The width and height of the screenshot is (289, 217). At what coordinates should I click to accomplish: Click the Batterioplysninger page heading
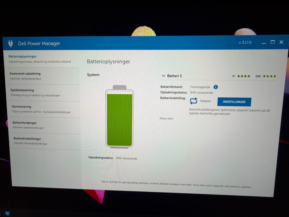[108, 61]
